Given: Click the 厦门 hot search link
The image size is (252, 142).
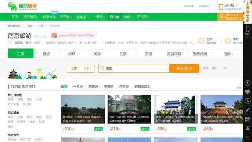Looking at the screenshot, I should [215, 68].
